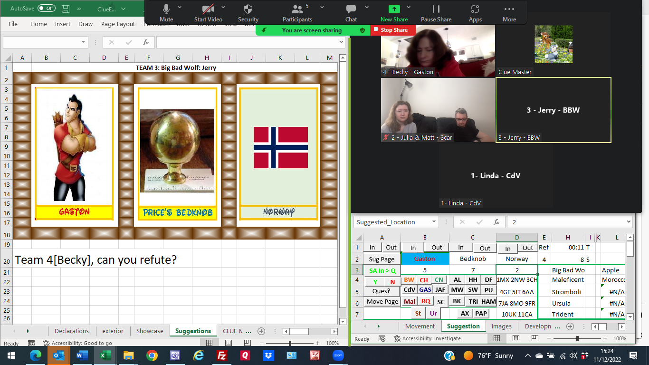Click the Ques? button
This screenshot has height=365, width=649.
(382, 291)
